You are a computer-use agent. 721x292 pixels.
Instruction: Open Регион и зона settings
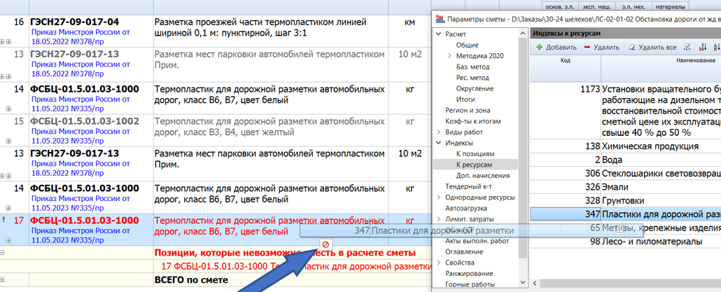[x=468, y=111]
